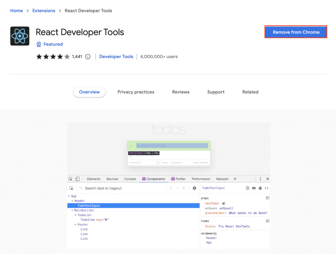
Task: Click the 4,000,000+ users text
Action: coord(159,57)
